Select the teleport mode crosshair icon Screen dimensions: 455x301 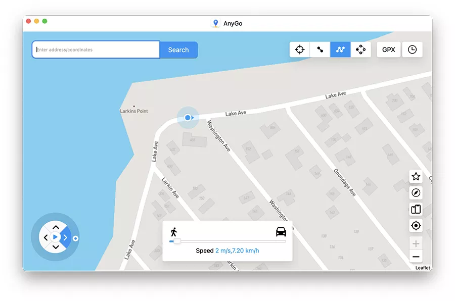click(299, 49)
